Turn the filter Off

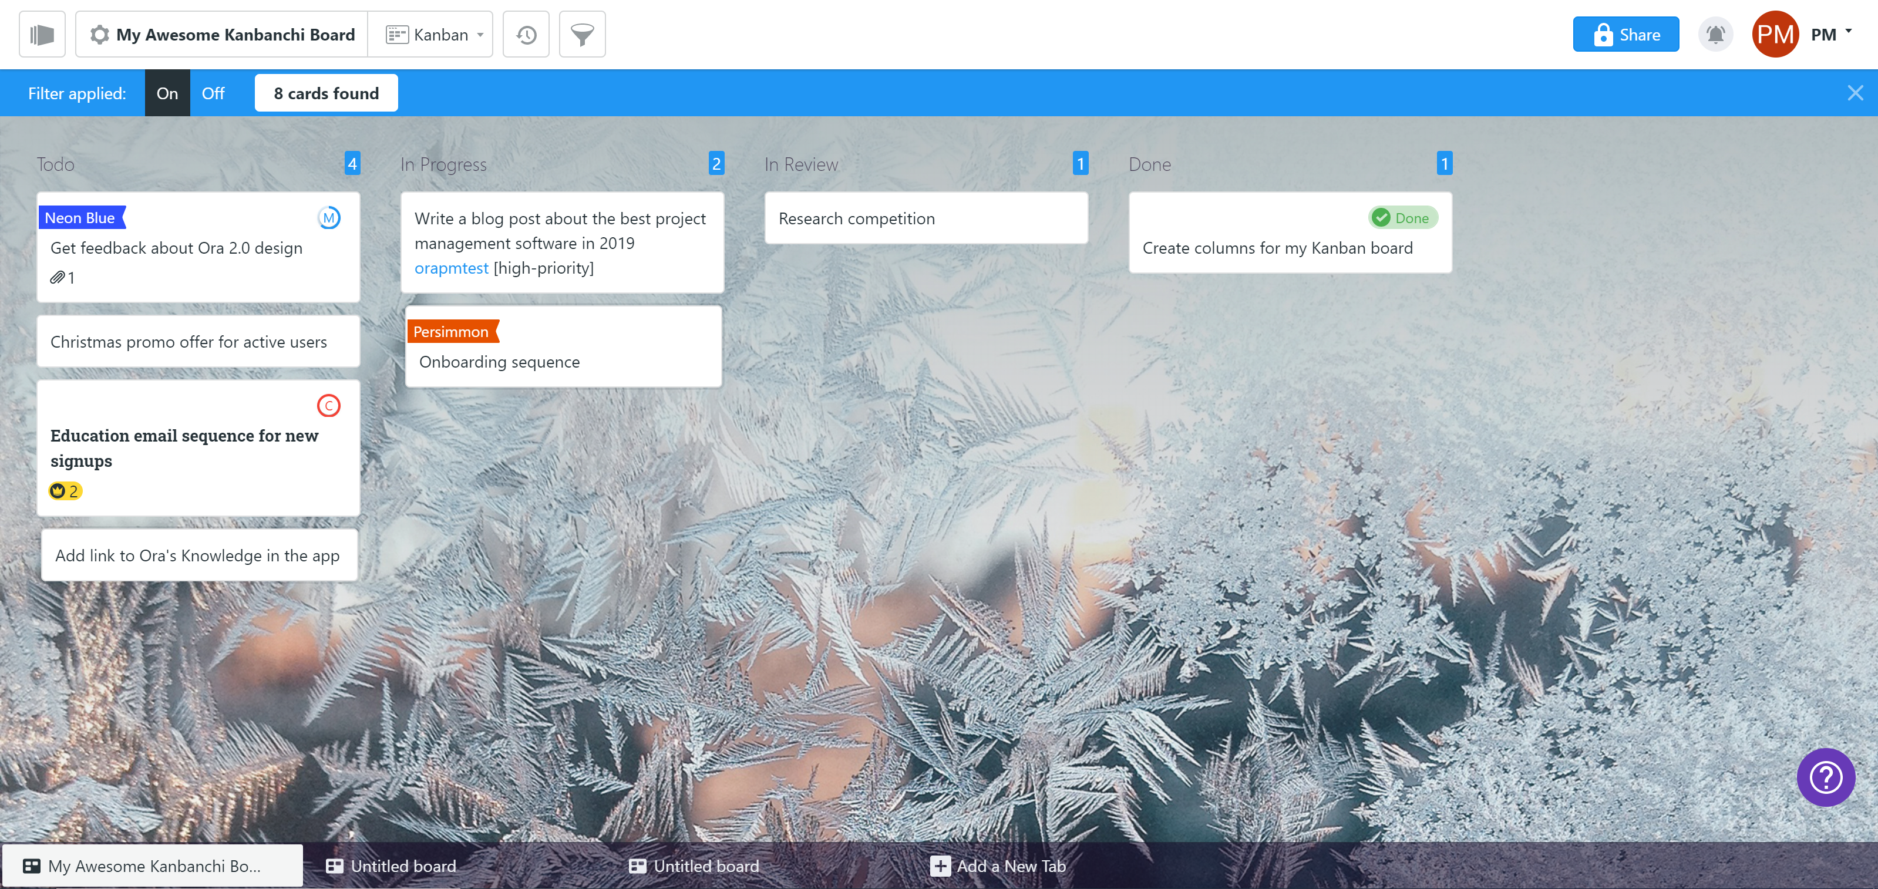213,93
